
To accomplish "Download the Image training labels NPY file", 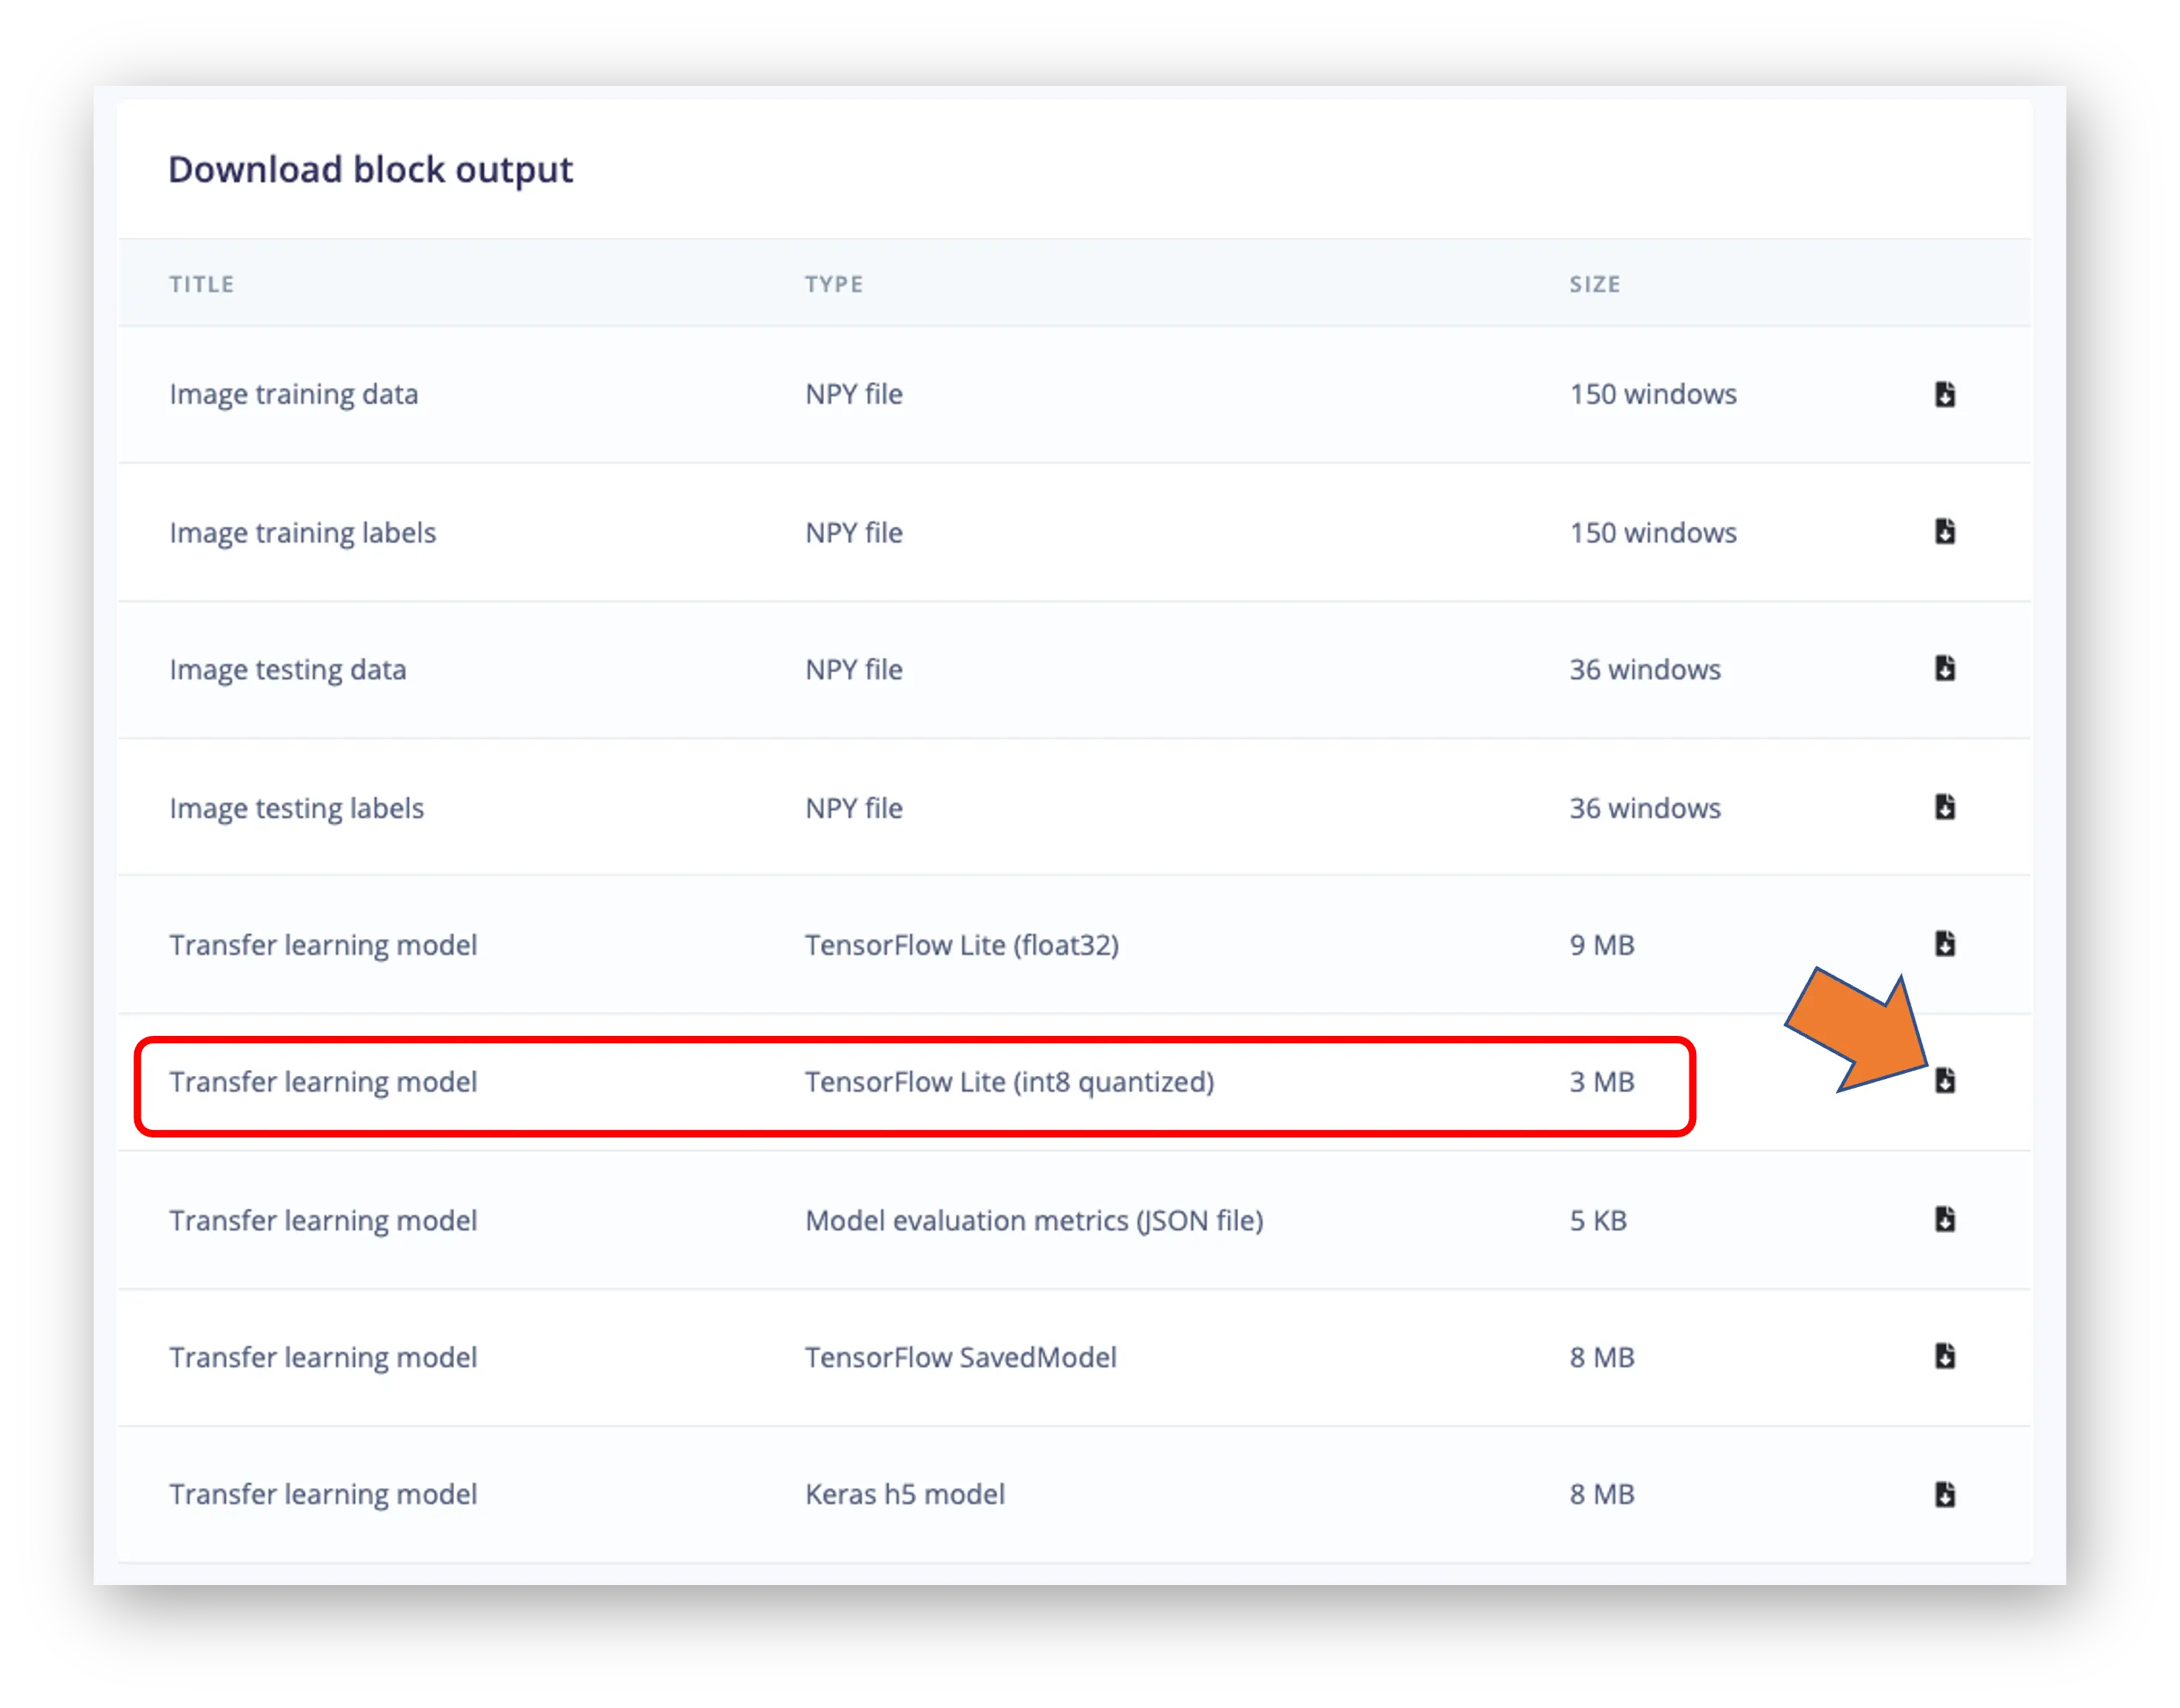I will [x=1944, y=531].
